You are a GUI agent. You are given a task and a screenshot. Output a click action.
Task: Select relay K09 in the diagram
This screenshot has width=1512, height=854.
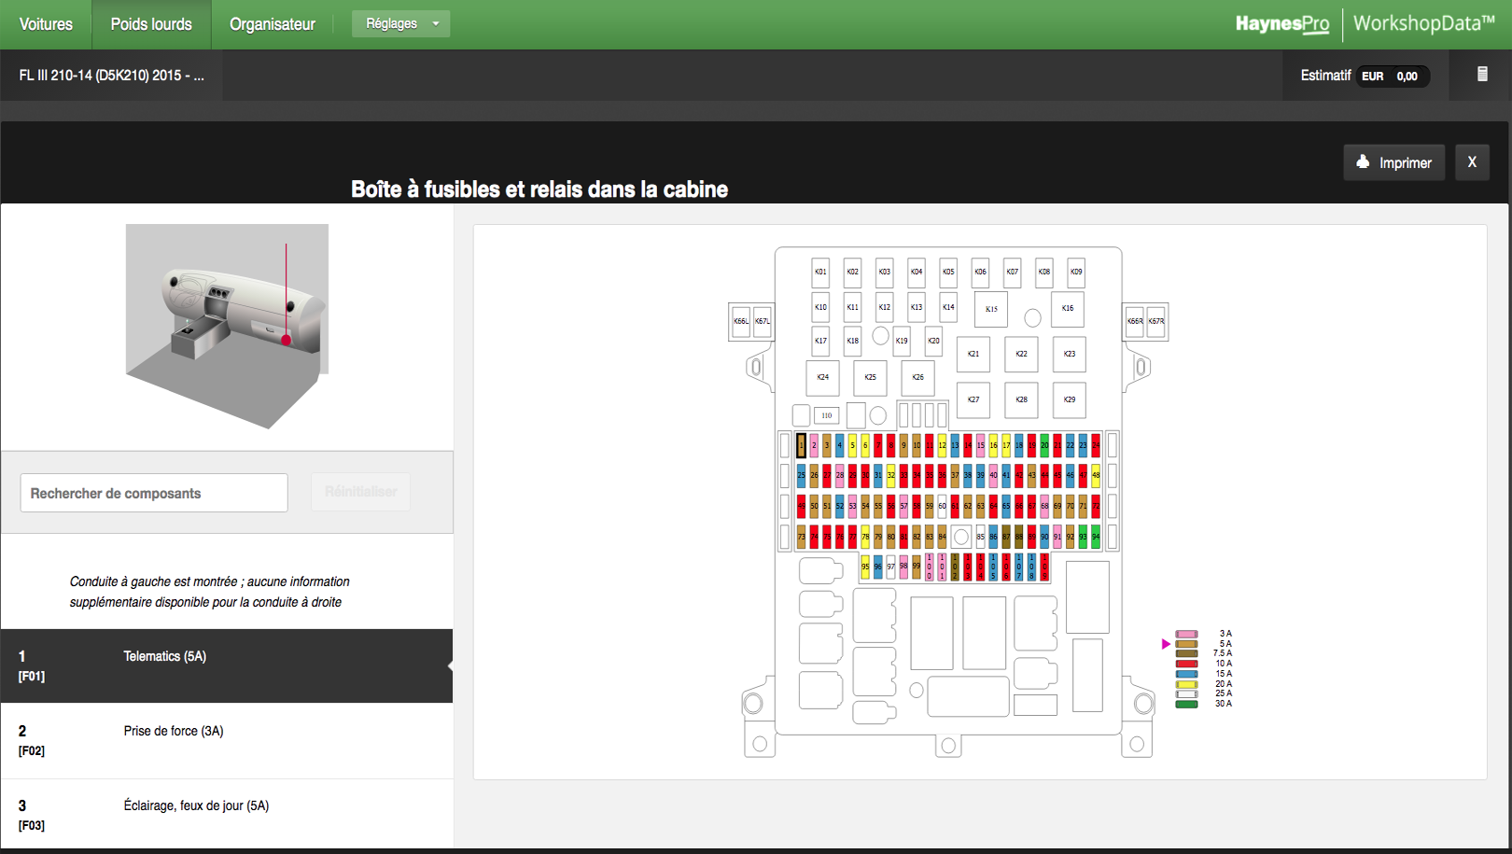pos(1076,272)
